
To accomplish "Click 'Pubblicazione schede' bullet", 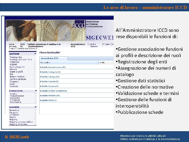I will [139, 112].
